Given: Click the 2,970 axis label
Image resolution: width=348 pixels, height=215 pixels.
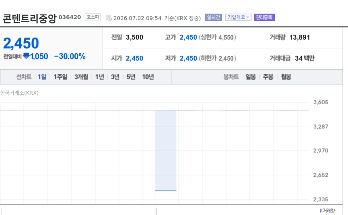Looking at the screenshot, I should click(x=321, y=150).
